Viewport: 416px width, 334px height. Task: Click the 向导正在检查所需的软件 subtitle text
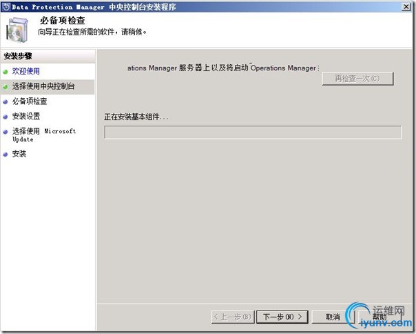click(x=92, y=32)
